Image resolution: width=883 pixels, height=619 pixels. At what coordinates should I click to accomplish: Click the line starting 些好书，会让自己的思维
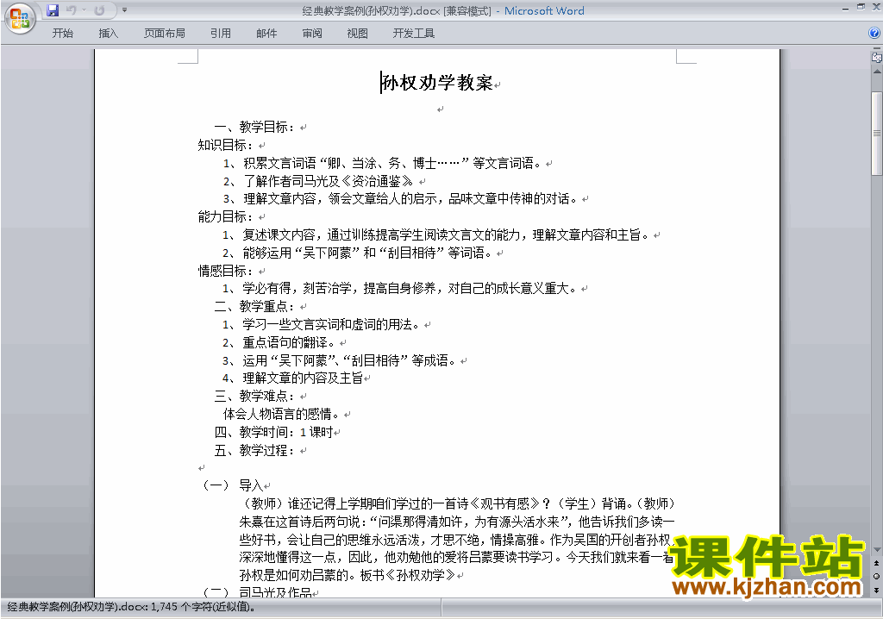point(457,540)
